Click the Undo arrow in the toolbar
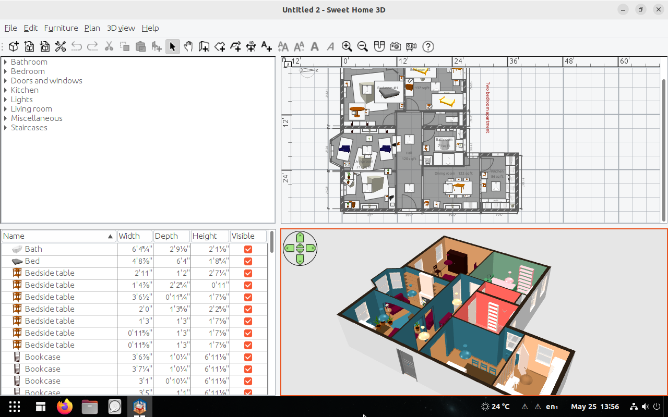This screenshot has height=417, width=668. coord(77,46)
